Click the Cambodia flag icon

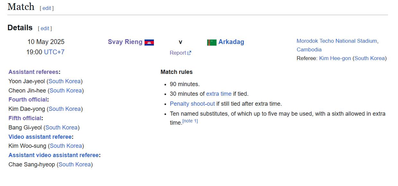click(x=149, y=42)
